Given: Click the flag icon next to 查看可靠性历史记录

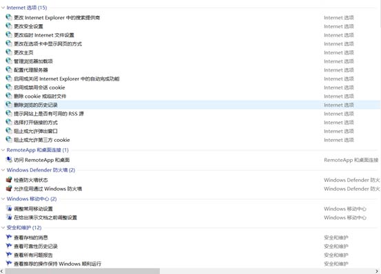Looking at the screenshot, I should tap(9, 246).
